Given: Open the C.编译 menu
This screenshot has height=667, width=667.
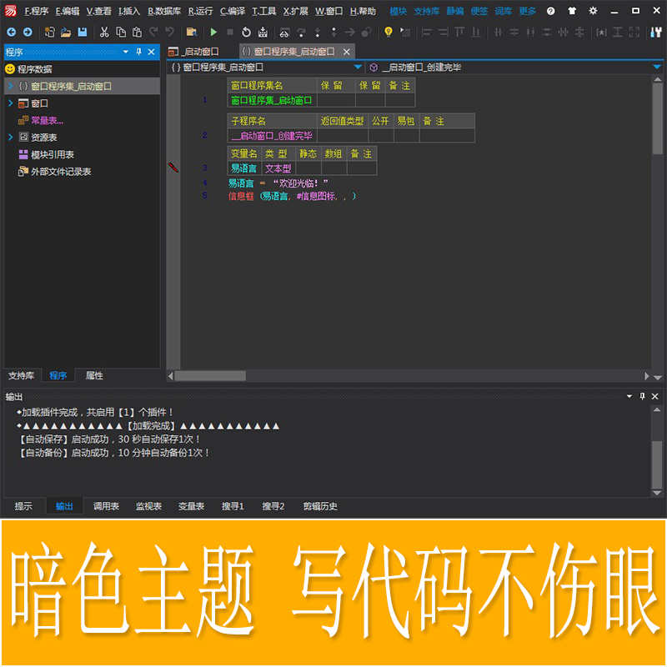Looking at the screenshot, I should pos(233,11).
